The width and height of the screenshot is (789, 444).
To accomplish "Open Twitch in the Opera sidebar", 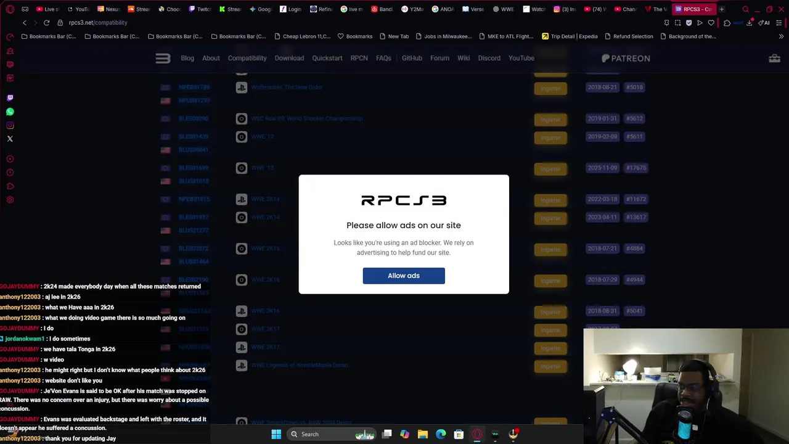I will [x=10, y=98].
